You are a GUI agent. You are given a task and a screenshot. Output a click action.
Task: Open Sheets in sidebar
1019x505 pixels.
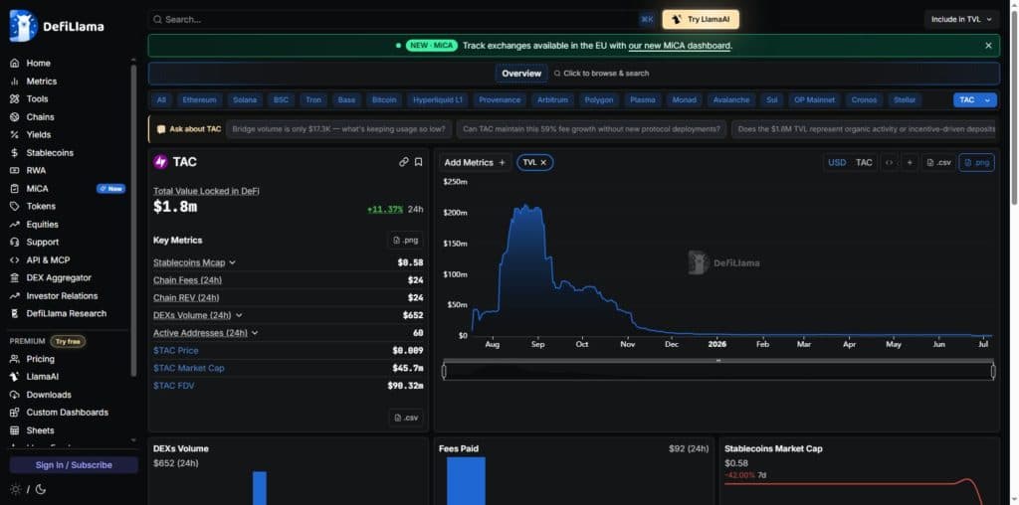tap(40, 430)
